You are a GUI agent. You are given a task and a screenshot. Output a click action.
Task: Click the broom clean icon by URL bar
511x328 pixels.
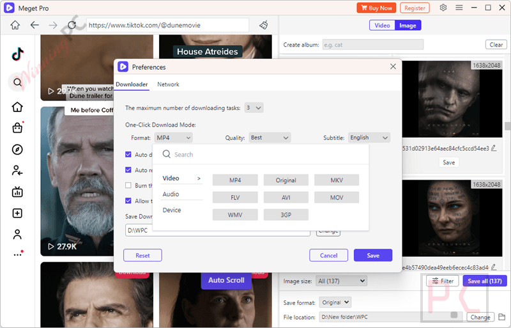coord(264,25)
